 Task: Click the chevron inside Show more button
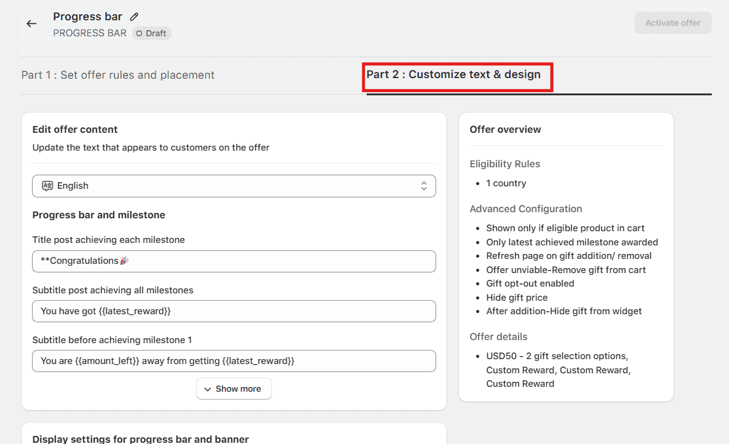pyautogui.click(x=209, y=389)
